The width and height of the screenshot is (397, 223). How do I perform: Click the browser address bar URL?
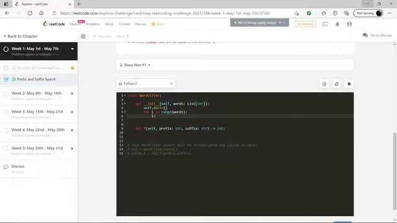(x=165, y=13)
